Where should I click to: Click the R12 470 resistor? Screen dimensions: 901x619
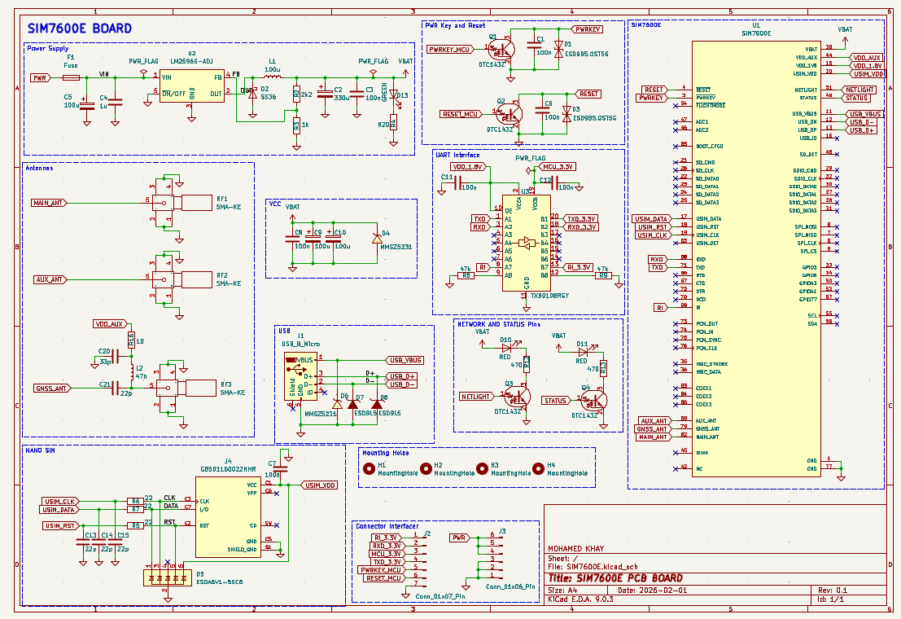(527, 363)
